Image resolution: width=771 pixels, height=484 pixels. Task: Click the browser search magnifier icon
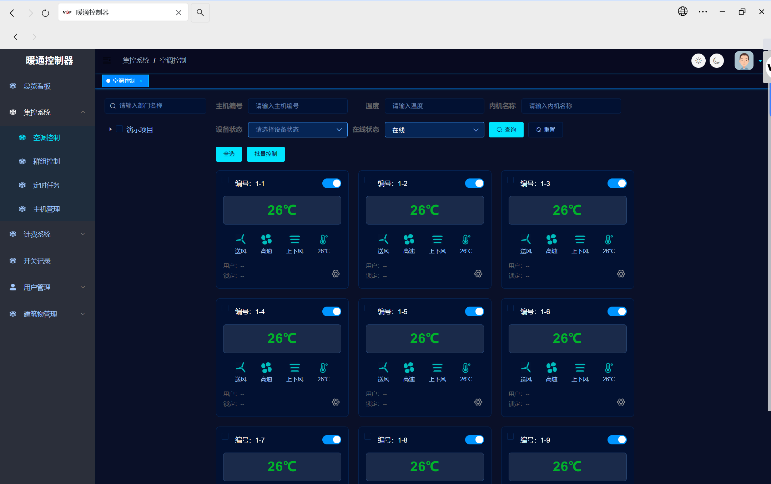[200, 12]
